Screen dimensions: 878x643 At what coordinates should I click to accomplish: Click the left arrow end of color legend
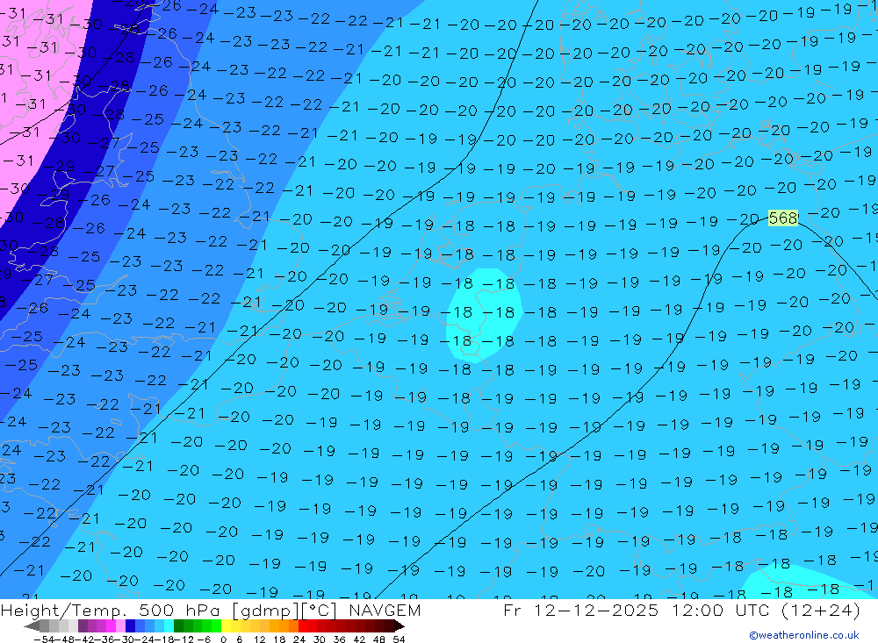pyautogui.click(x=32, y=626)
